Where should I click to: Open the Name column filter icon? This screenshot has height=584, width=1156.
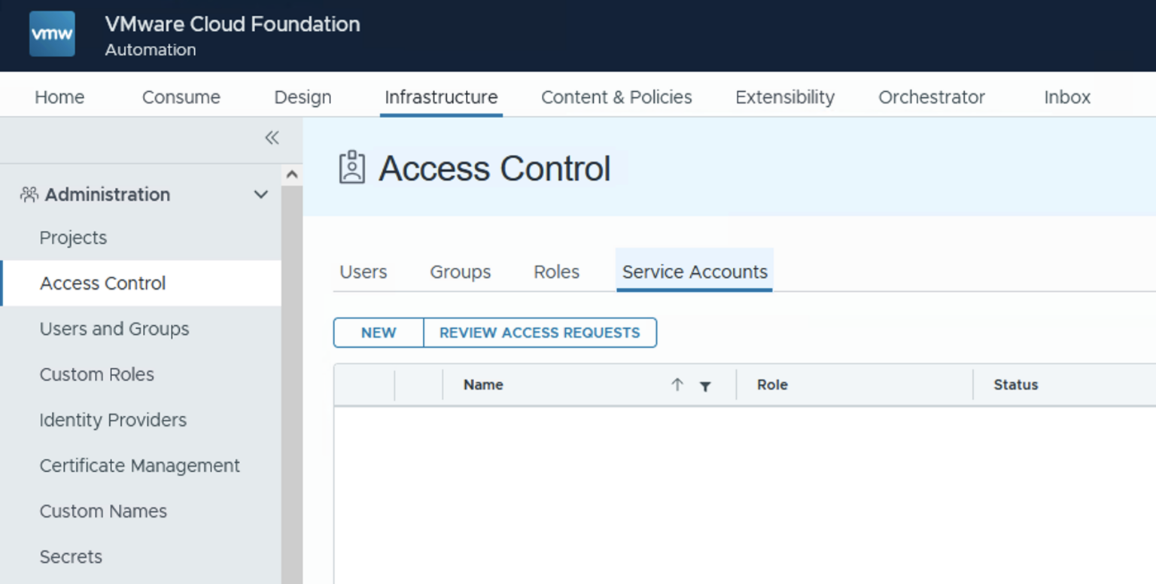click(705, 385)
